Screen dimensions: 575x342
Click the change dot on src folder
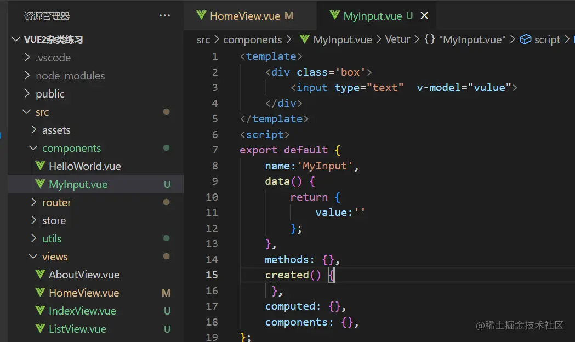tap(166, 111)
